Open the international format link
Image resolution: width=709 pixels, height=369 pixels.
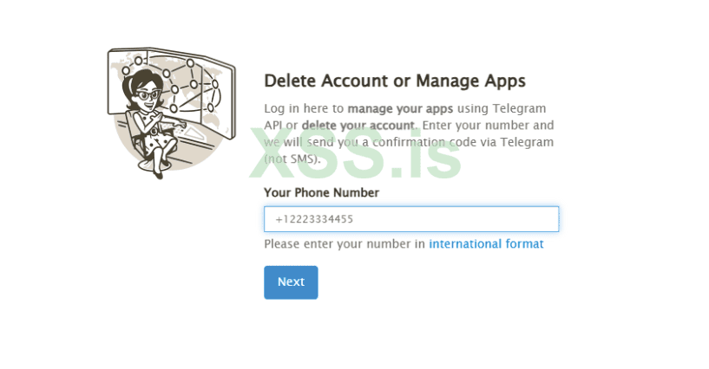tap(486, 244)
